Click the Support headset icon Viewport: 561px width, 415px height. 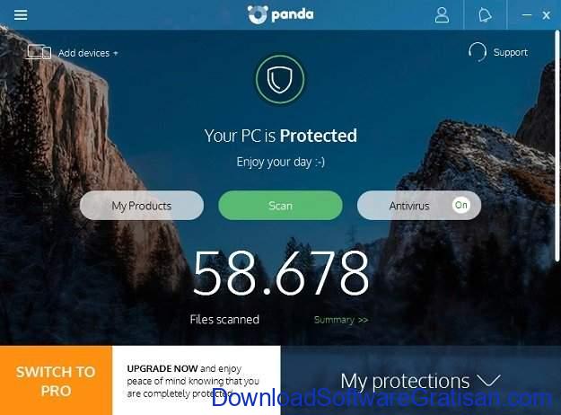pyautogui.click(x=478, y=52)
